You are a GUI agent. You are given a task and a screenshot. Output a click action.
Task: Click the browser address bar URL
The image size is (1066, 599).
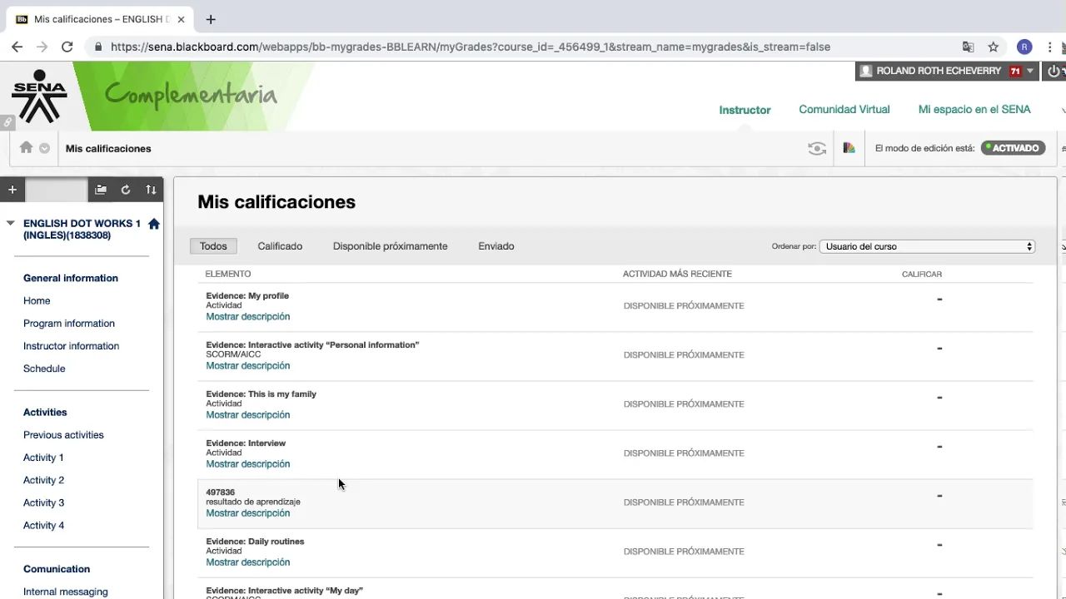(471, 47)
